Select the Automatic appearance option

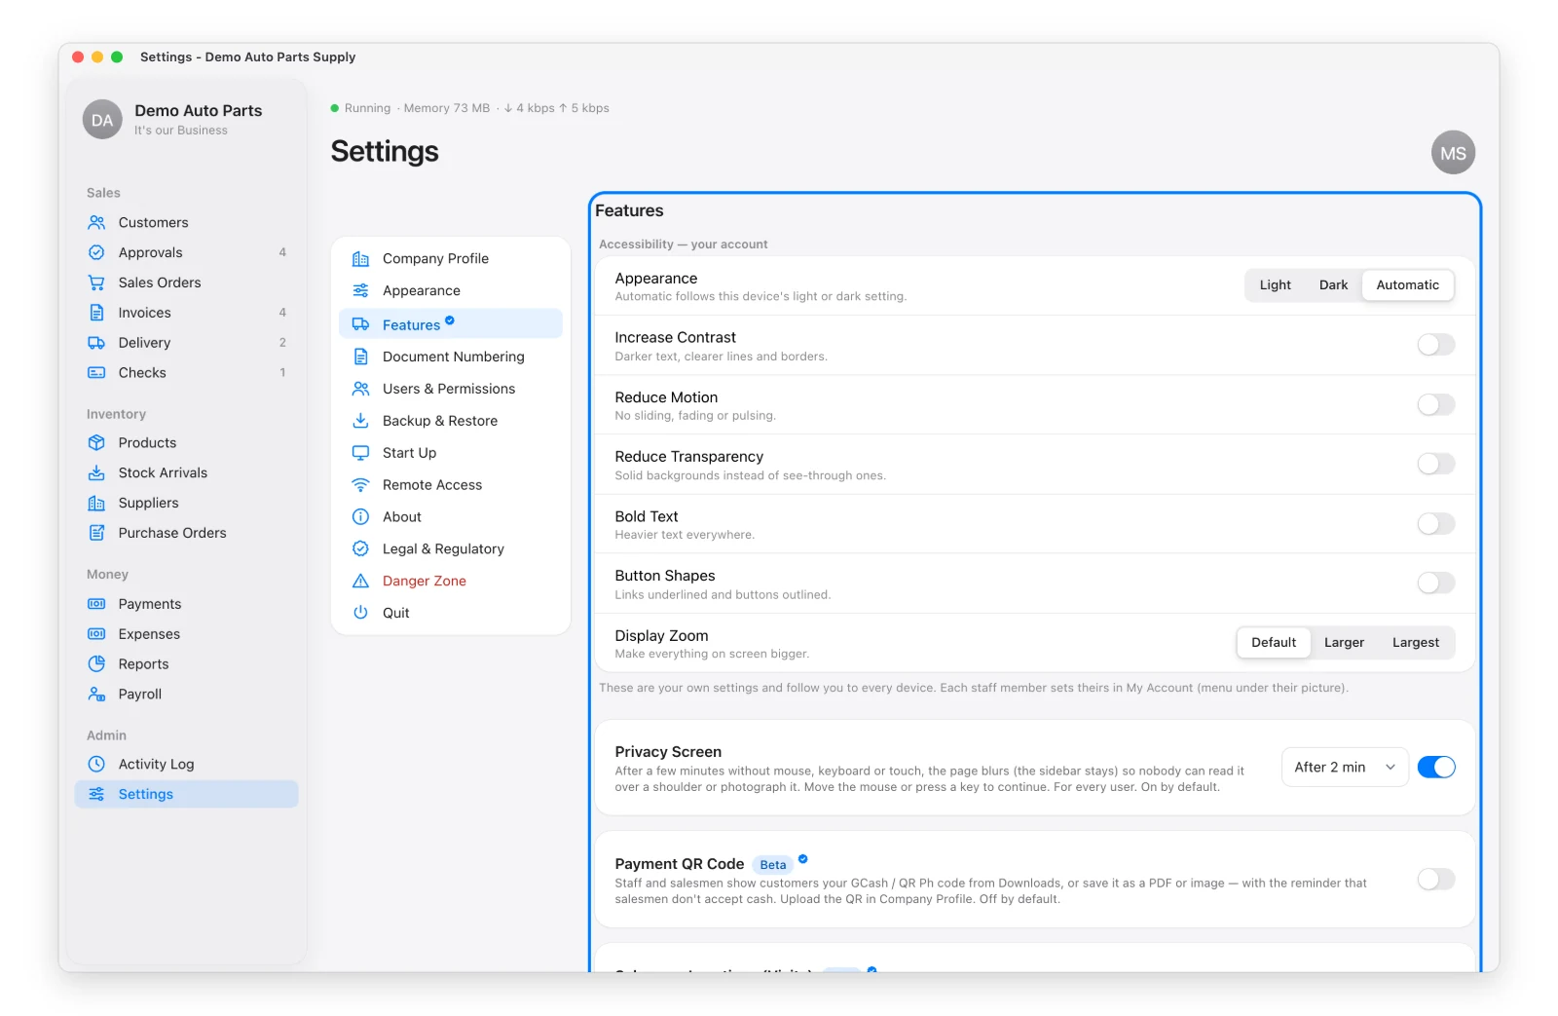tap(1407, 285)
